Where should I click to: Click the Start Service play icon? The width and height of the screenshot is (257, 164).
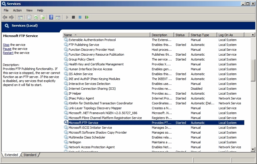pyautogui.click(x=67, y=17)
